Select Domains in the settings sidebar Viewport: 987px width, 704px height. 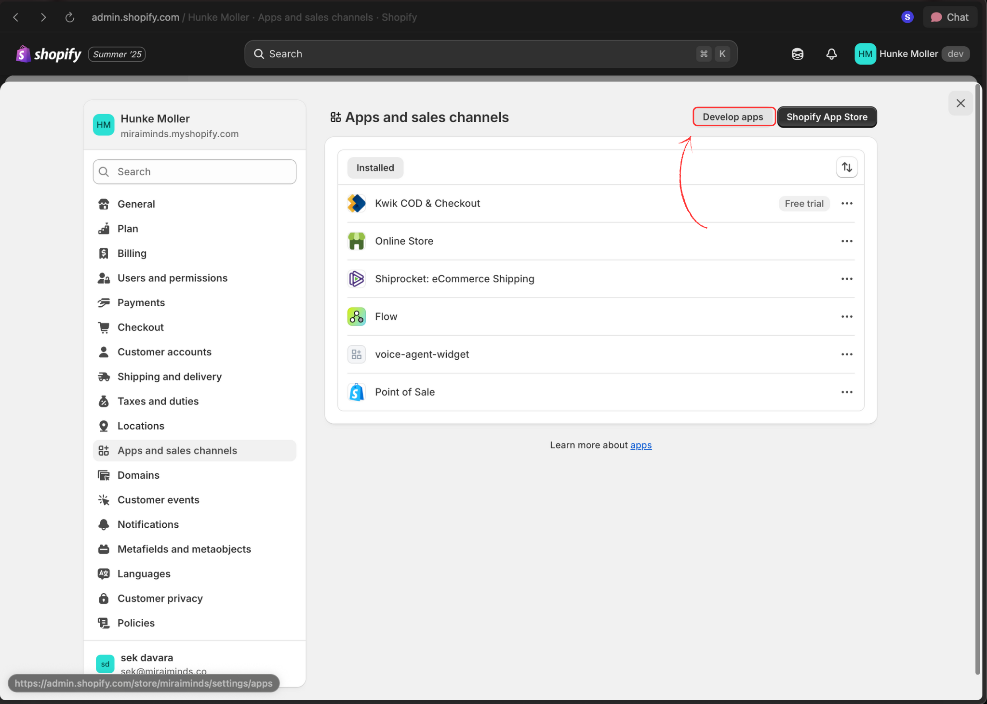click(138, 475)
